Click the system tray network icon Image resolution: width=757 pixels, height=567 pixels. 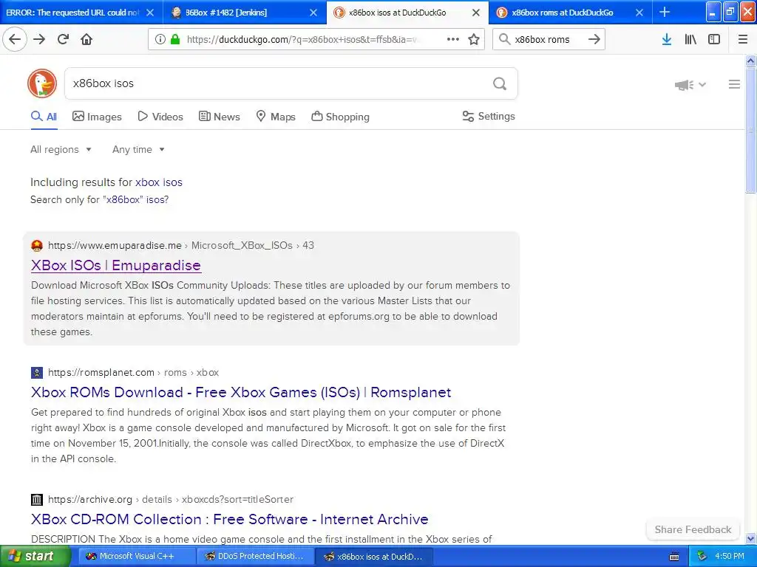(x=702, y=557)
